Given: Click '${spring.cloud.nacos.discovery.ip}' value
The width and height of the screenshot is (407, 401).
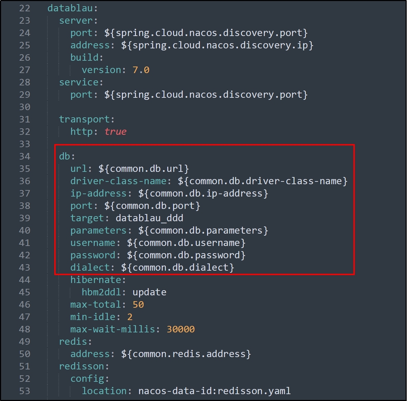Looking at the screenshot, I should (x=217, y=45).
